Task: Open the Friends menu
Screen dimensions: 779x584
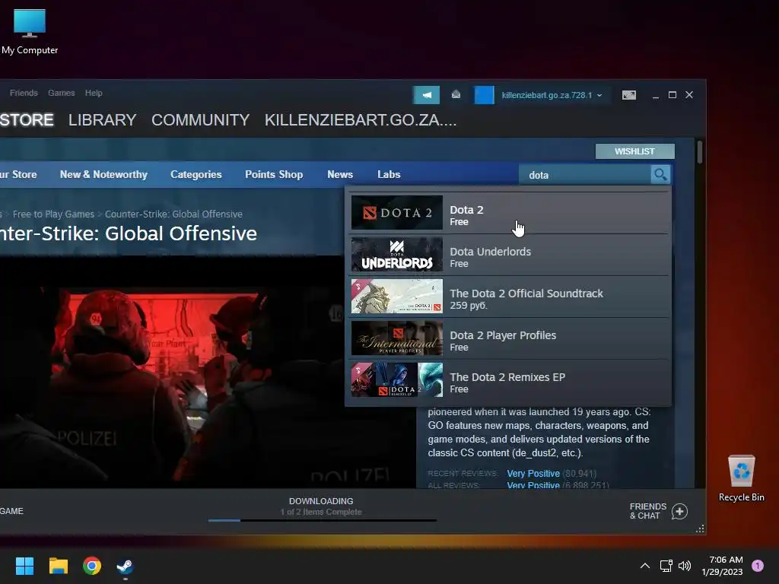Action: coord(24,93)
